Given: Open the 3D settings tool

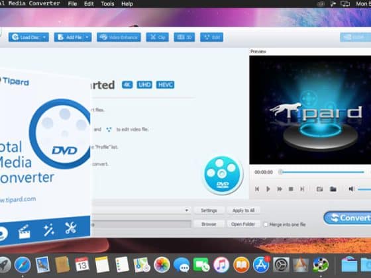Looking at the screenshot, I should tap(184, 37).
